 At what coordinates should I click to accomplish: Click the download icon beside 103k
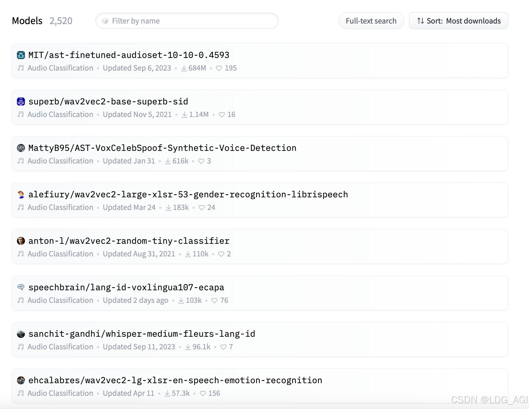click(181, 301)
